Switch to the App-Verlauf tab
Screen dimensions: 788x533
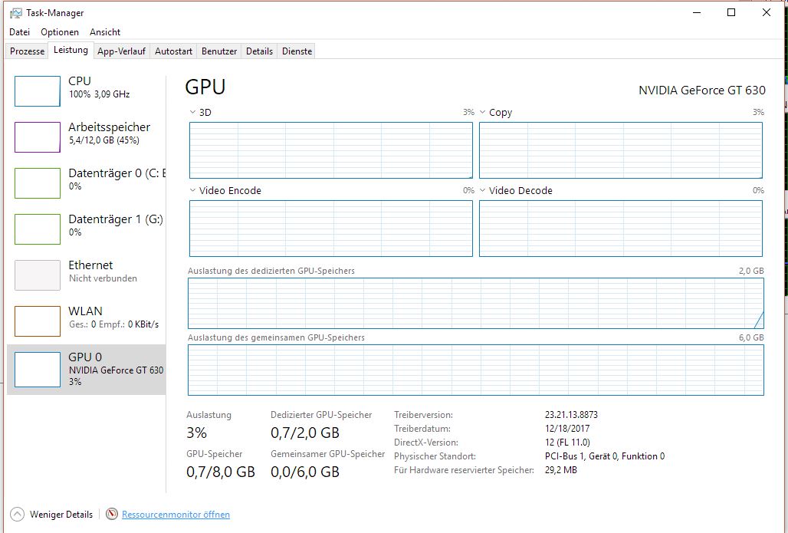122,51
